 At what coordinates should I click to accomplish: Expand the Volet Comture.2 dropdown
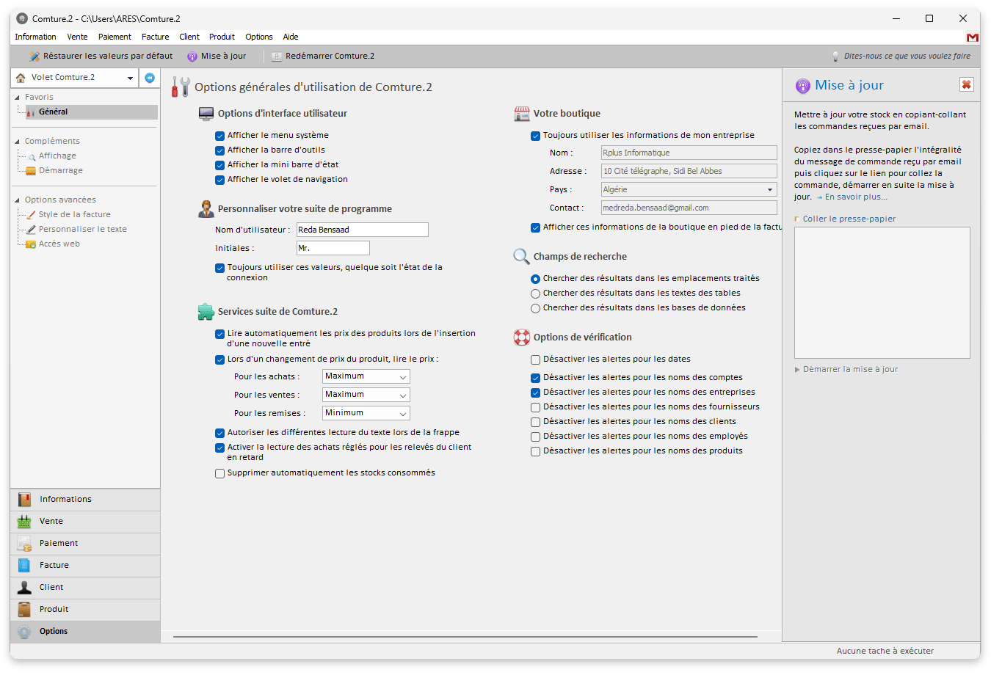(x=130, y=78)
